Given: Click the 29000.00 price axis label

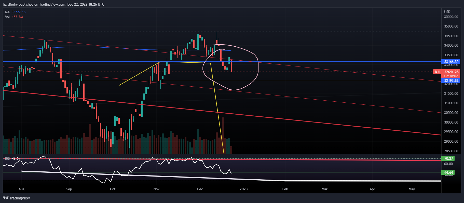Looking at the screenshot, I should click(451, 141).
